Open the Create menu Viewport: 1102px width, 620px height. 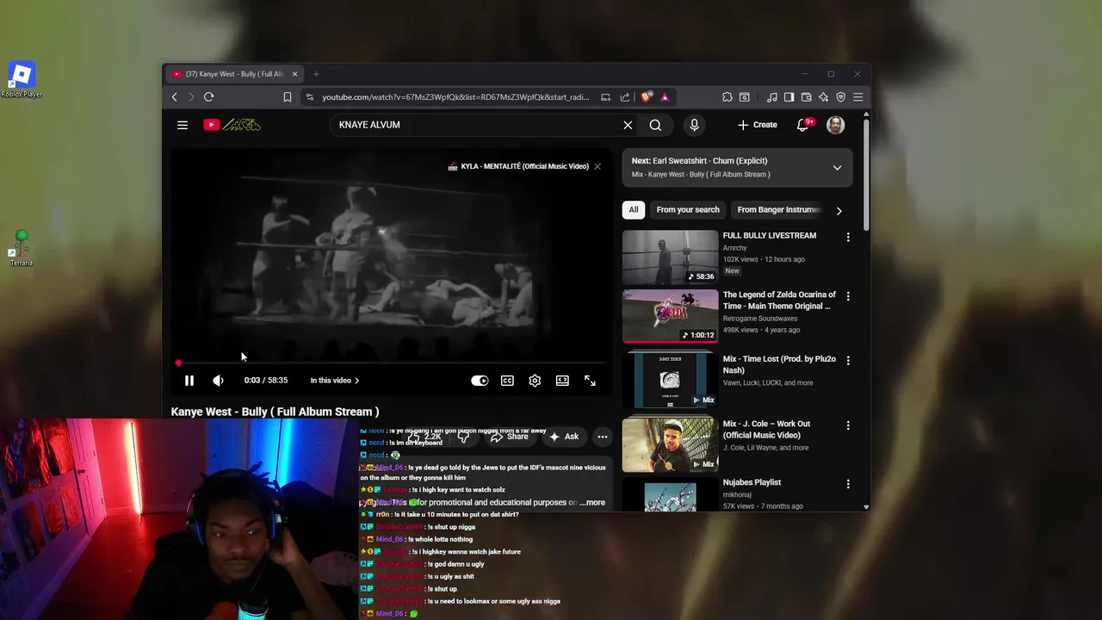click(758, 125)
